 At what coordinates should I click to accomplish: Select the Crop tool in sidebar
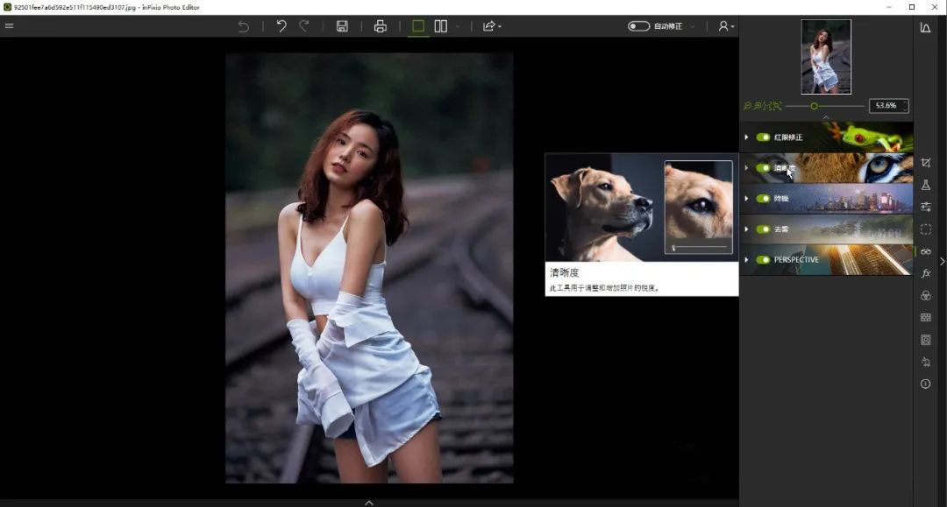(925, 163)
